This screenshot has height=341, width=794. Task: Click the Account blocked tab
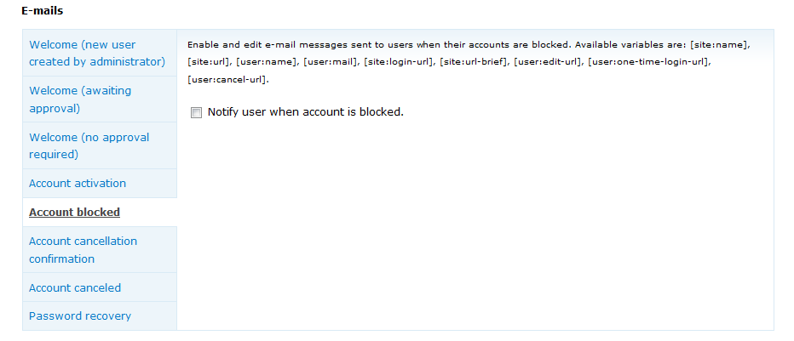pos(74,212)
